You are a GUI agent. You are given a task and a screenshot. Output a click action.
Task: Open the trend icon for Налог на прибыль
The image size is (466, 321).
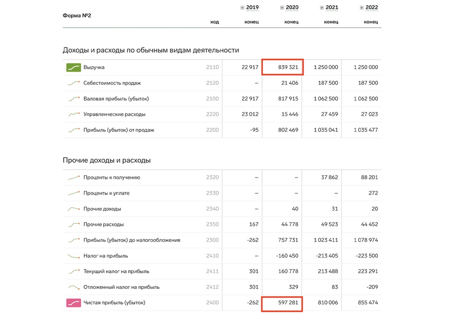(74, 256)
